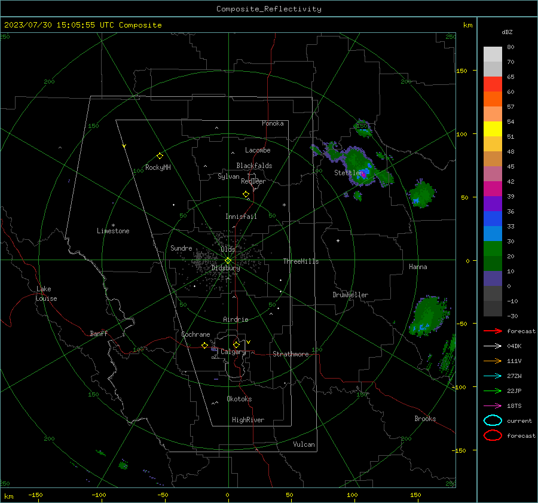
Task: Click the Vulcan town label
Action: click(304, 444)
